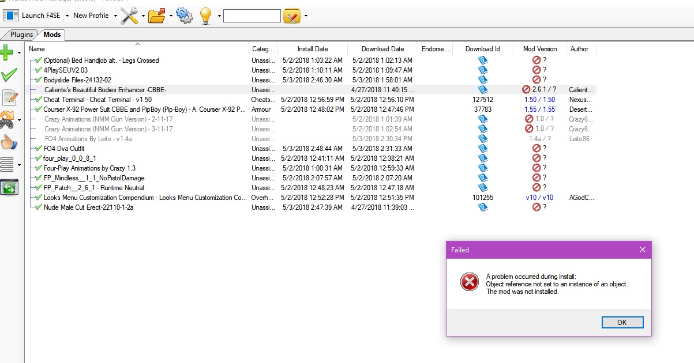Toggle the green checkmark for FO4 Dva Outfit
Screen dimensions: 694x363
(x=38, y=149)
